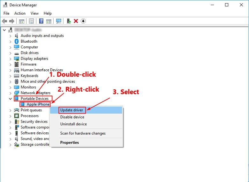Click the Back arrow toolbar icon
The height and width of the screenshot is (182, 249).
4,21
